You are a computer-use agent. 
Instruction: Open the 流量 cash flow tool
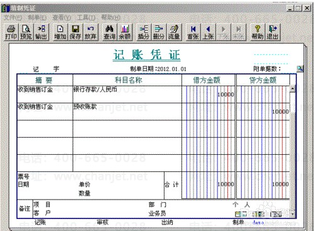pyautogui.click(x=174, y=32)
